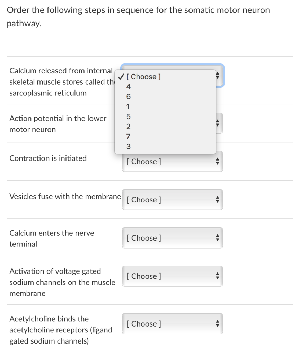Click stepper arrows on the Action potential dropdown
This screenshot has width=299, height=355.
[x=218, y=123]
